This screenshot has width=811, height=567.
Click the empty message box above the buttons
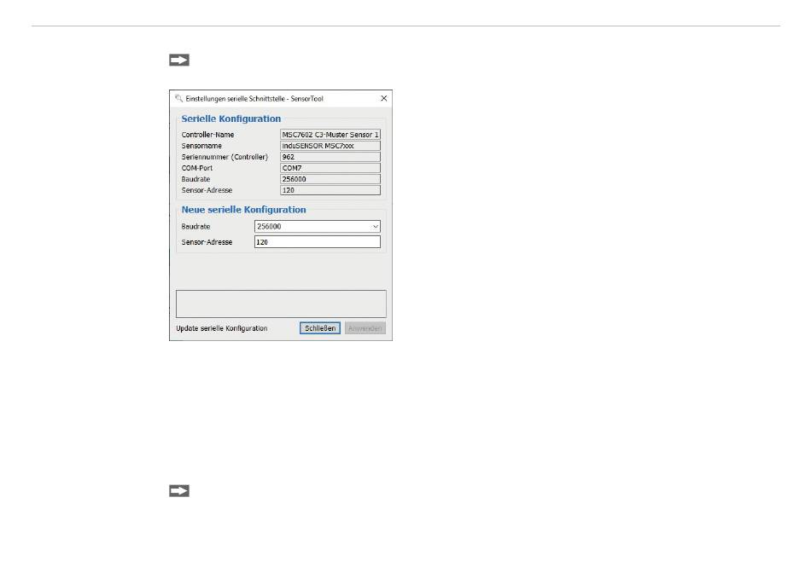click(x=281, y=304)
